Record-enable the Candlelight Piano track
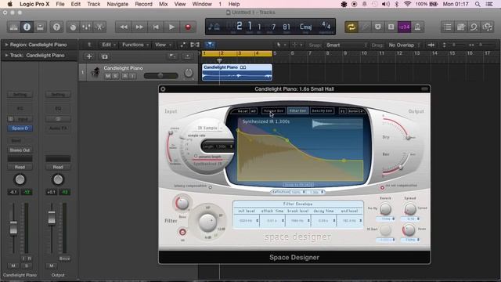 pyautogui.click(x=125, y=76)
